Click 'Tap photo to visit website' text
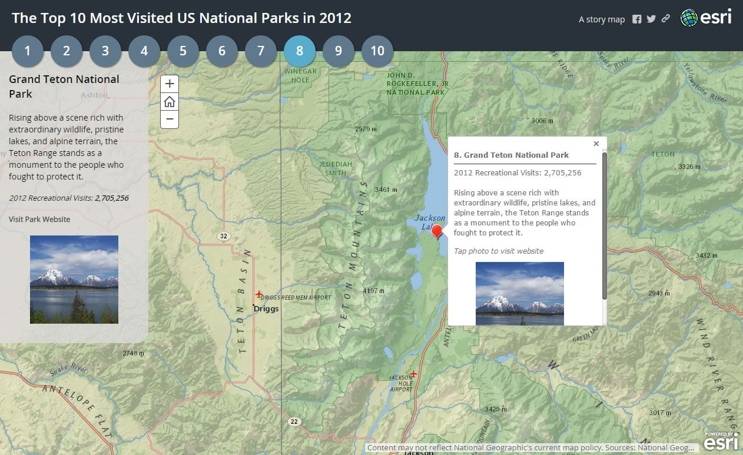This screenshot has width=743, height=455. click(x=499, y=251)
